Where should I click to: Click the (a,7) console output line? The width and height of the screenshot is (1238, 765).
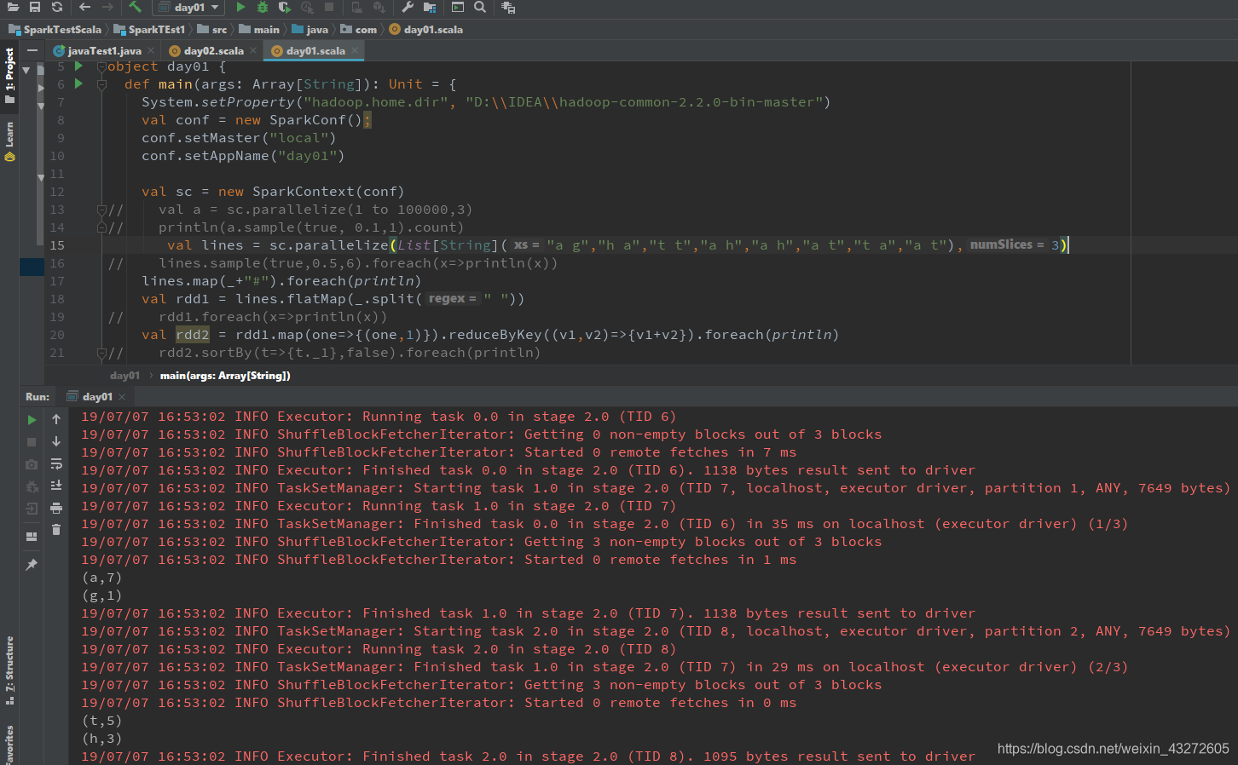(x=101, y=578)
